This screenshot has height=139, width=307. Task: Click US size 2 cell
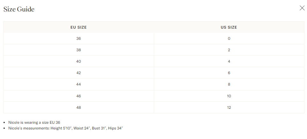click(229, 50)
